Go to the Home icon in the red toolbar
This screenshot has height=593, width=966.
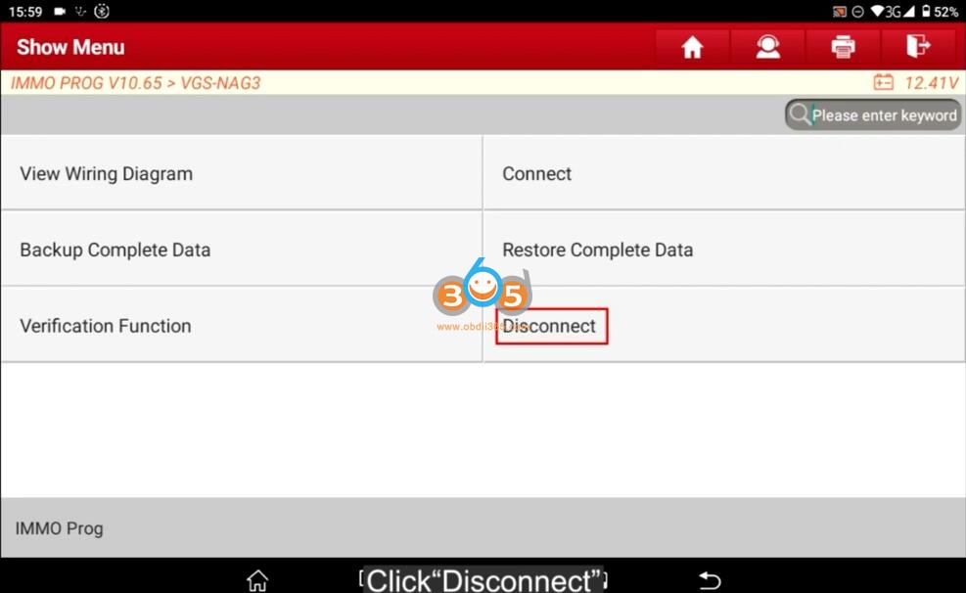692,47
